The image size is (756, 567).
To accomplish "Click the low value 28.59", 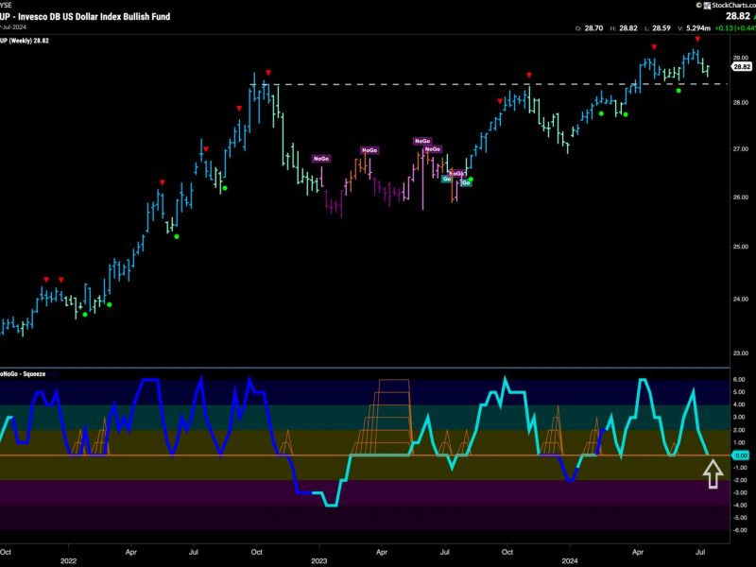I will 661,28.
